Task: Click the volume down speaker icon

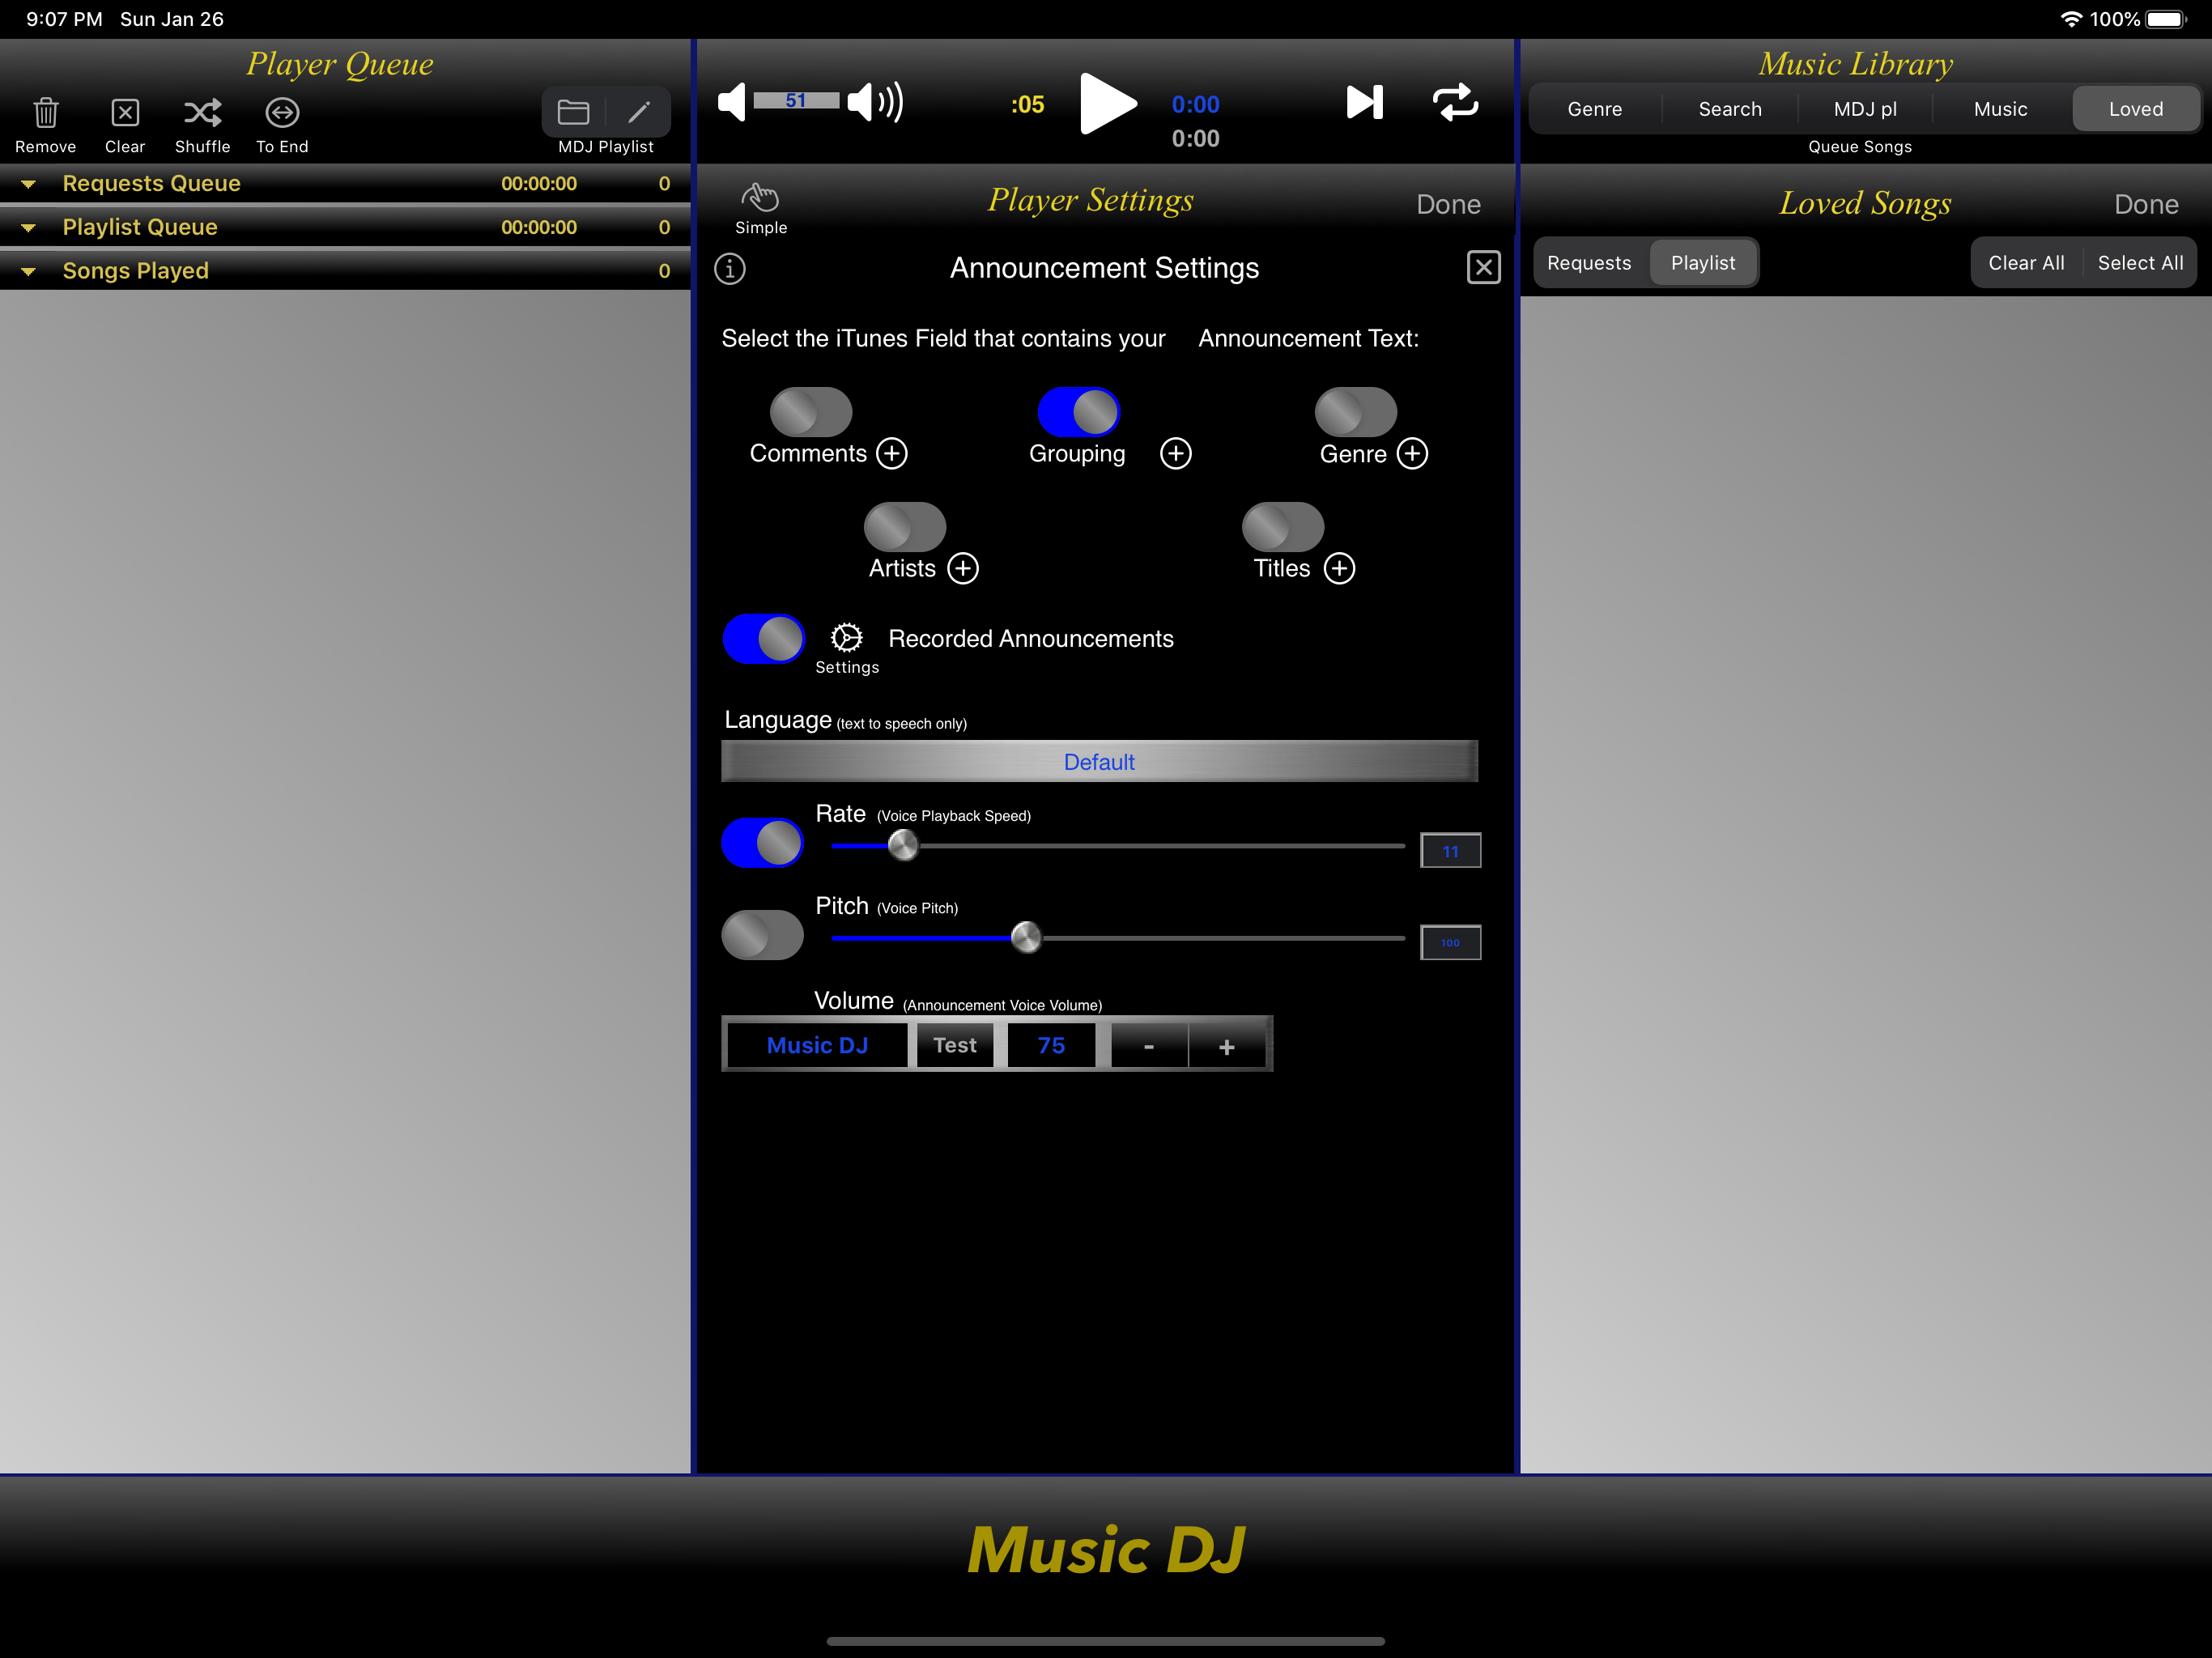Action: [732, 102]
